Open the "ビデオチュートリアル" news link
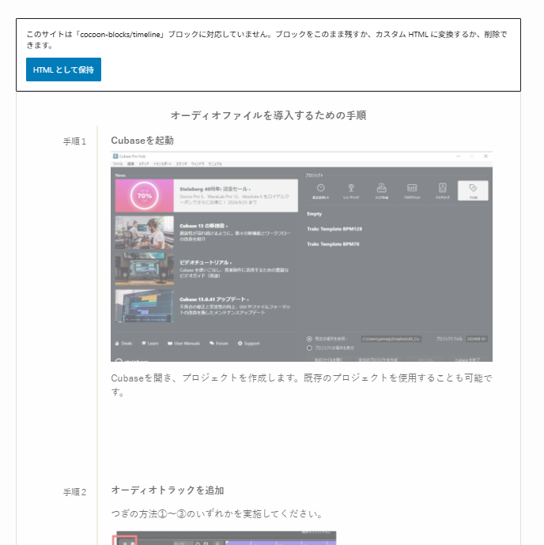The height and width of the screenshot is (545, 544). (x=206, y=262)
